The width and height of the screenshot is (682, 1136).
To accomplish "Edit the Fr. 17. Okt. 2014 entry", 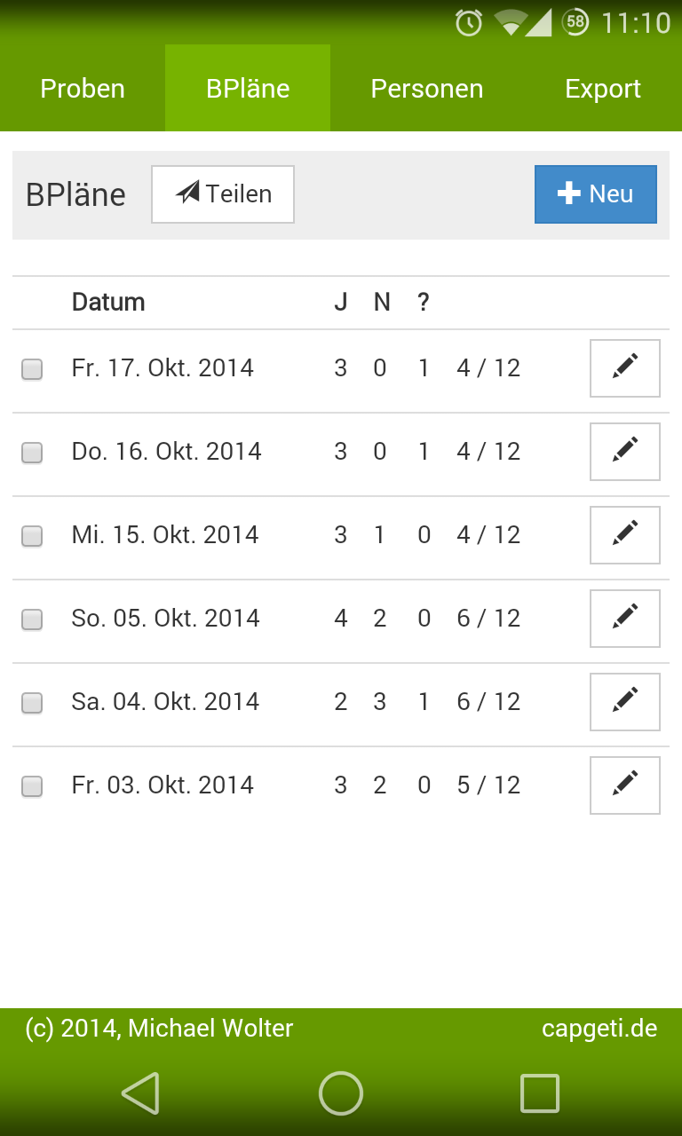I will coord(625,368).
